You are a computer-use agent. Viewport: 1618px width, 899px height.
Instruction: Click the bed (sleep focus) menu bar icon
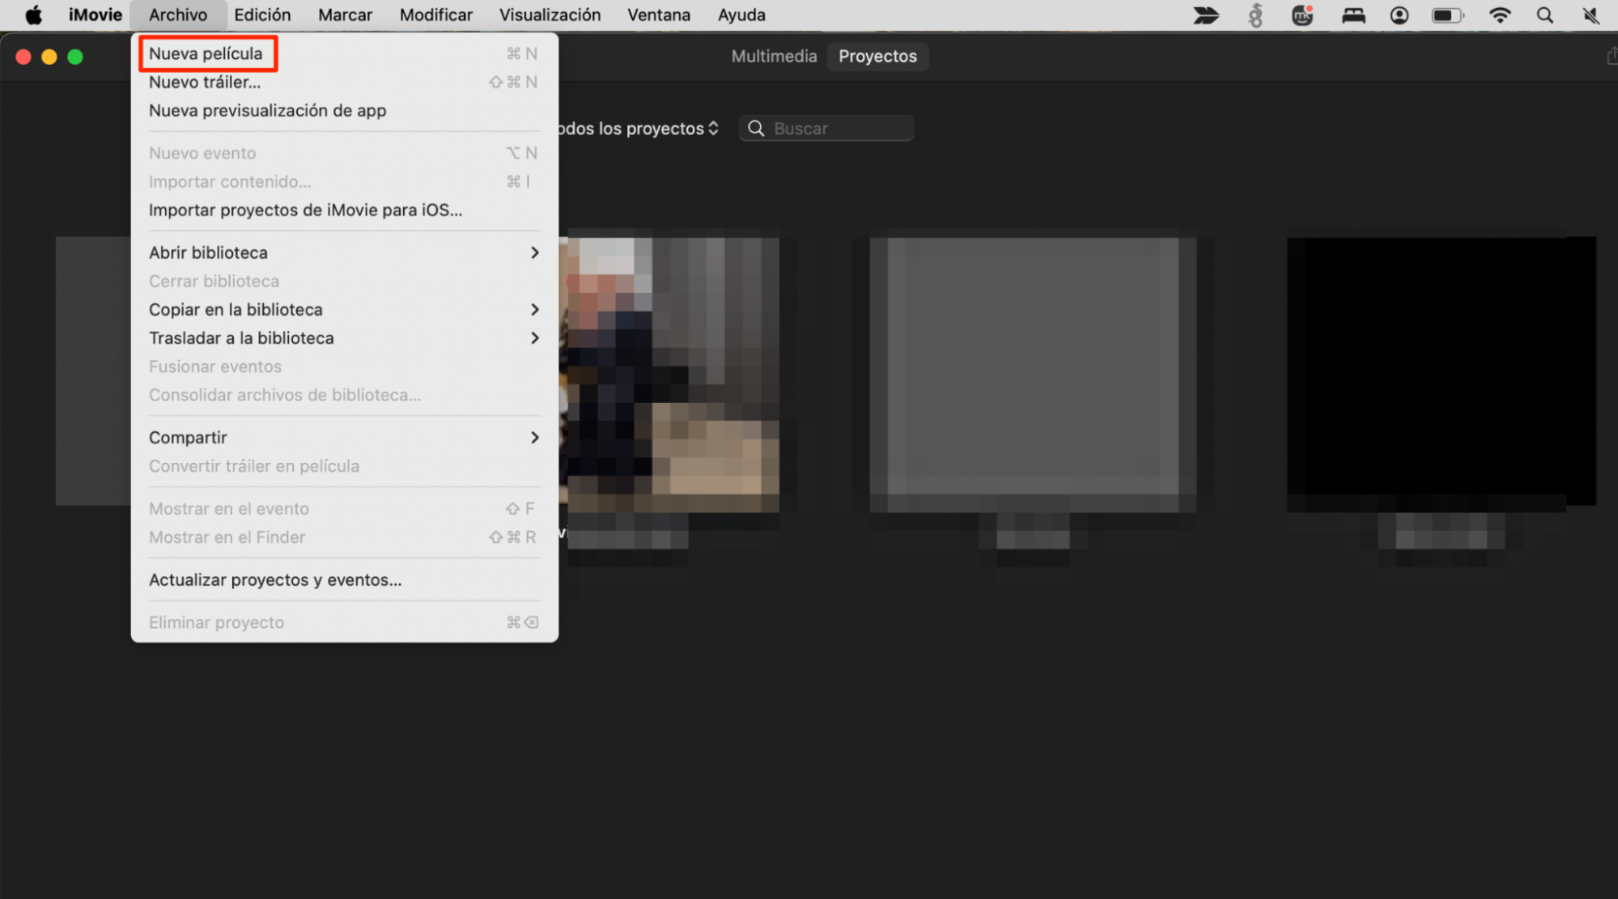(x=1353, y=15)
